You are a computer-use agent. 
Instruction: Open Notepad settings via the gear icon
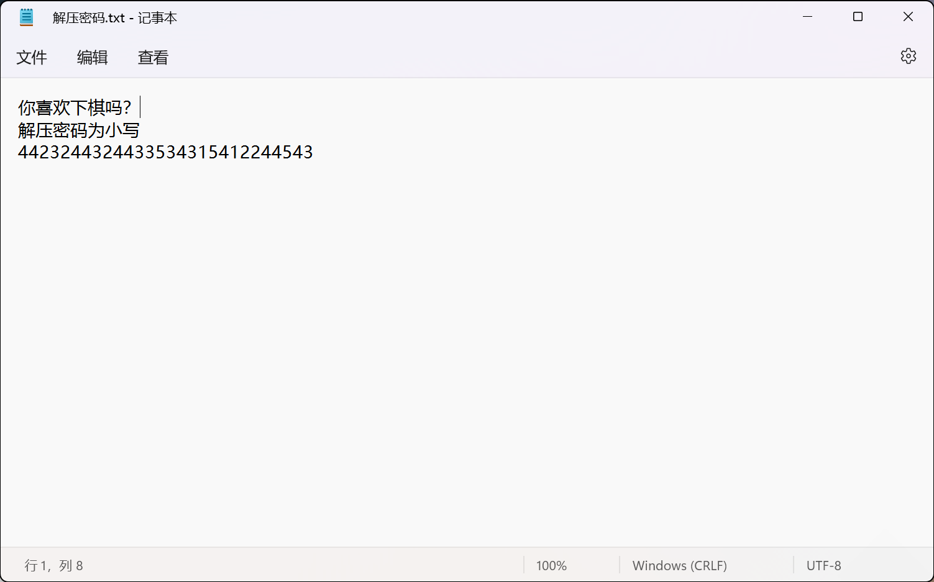point(908,56)
